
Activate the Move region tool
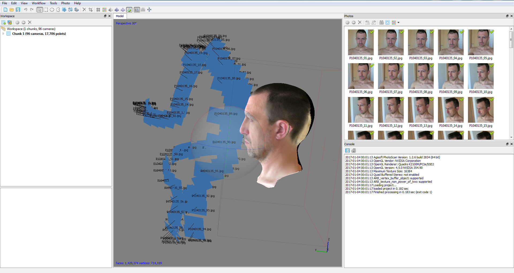[x=64, y=10]
